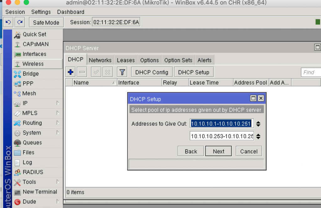Click the X disable icon
This screenshot has width=321, height=208.
tap(108, 72)
